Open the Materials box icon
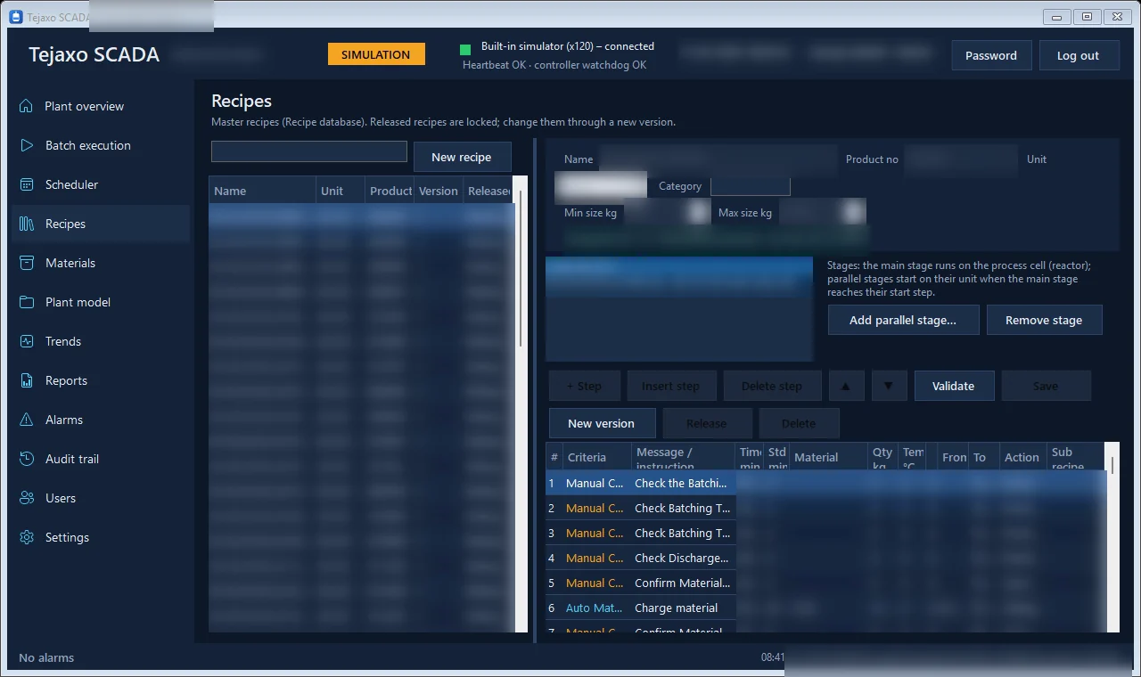 (27, 263)
